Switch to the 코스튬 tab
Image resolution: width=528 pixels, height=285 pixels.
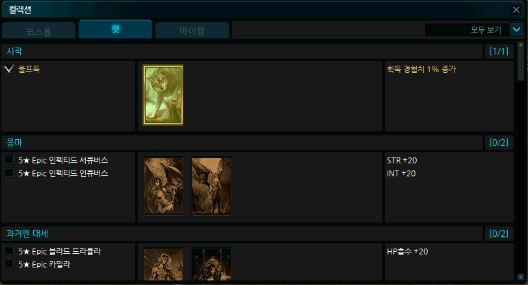(39, 31)
